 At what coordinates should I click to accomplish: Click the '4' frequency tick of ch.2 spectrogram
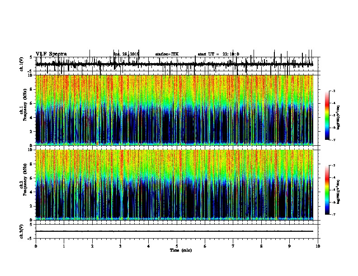[32, 192]
